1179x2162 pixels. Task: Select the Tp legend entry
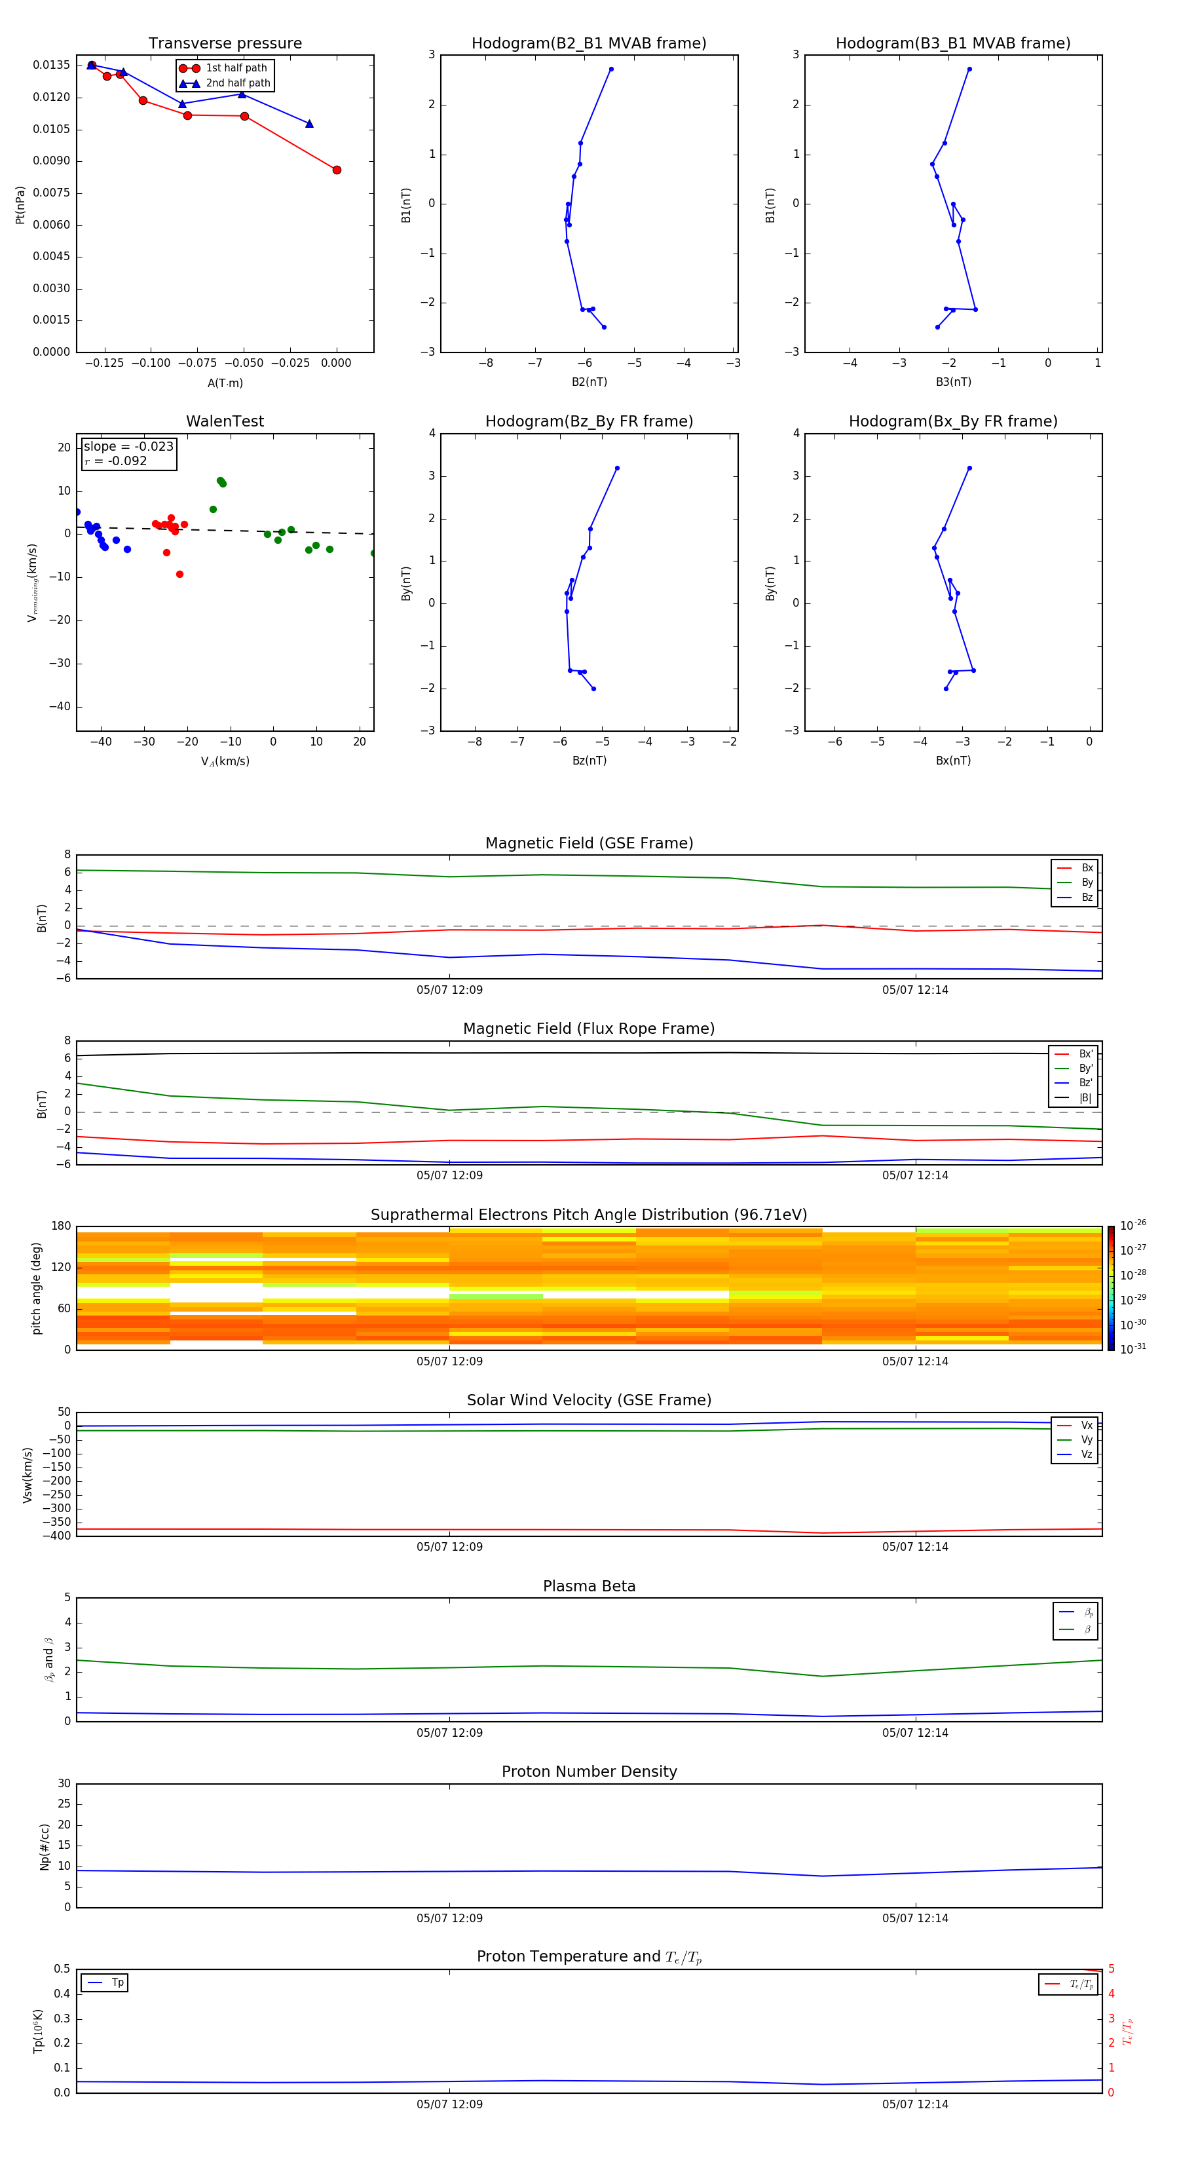[105, 1983]
